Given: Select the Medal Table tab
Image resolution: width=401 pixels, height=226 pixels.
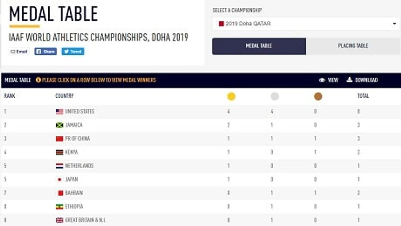Looking at the screenshot, I should point(259,46).
